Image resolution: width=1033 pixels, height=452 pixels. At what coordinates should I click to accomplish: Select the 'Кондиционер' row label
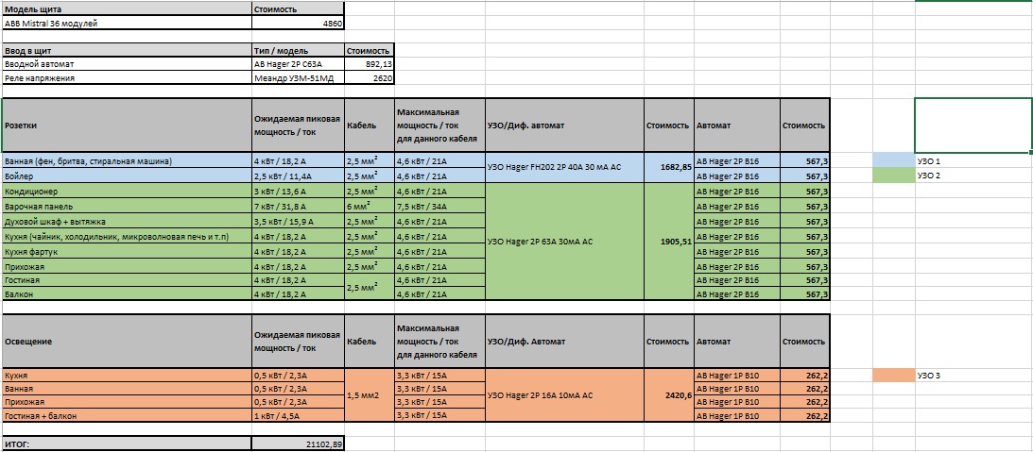click(127, 192)
